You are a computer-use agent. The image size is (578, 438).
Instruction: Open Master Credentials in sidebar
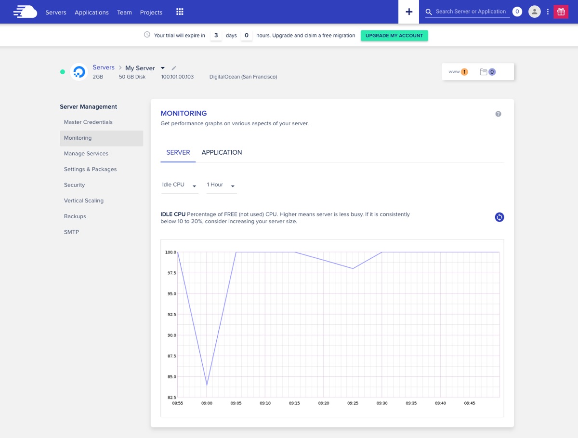pos(88,122)
